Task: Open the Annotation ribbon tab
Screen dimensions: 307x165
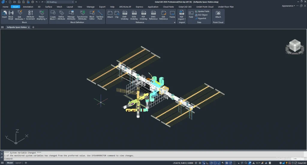Action: click(28, 7)
